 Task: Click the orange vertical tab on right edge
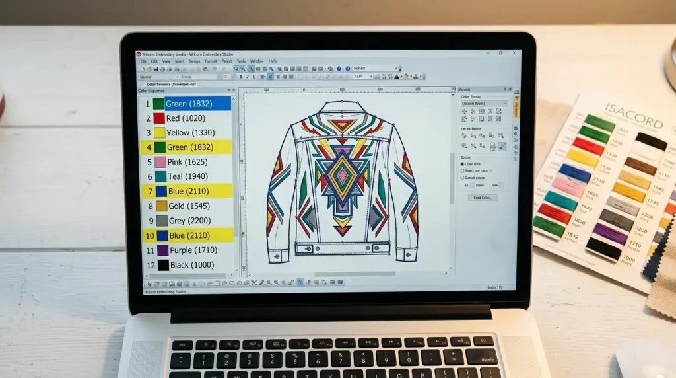516,106
